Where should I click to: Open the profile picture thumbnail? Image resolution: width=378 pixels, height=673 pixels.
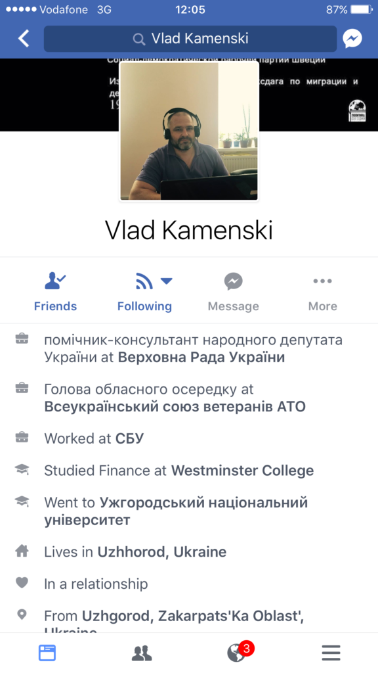coord(189,131)
